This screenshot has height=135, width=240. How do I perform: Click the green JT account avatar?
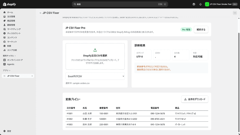coord(207,4)
